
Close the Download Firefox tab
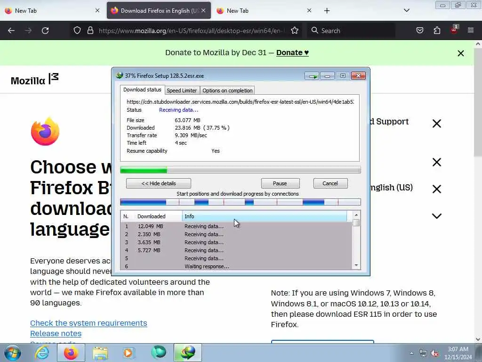coord(203,10)
